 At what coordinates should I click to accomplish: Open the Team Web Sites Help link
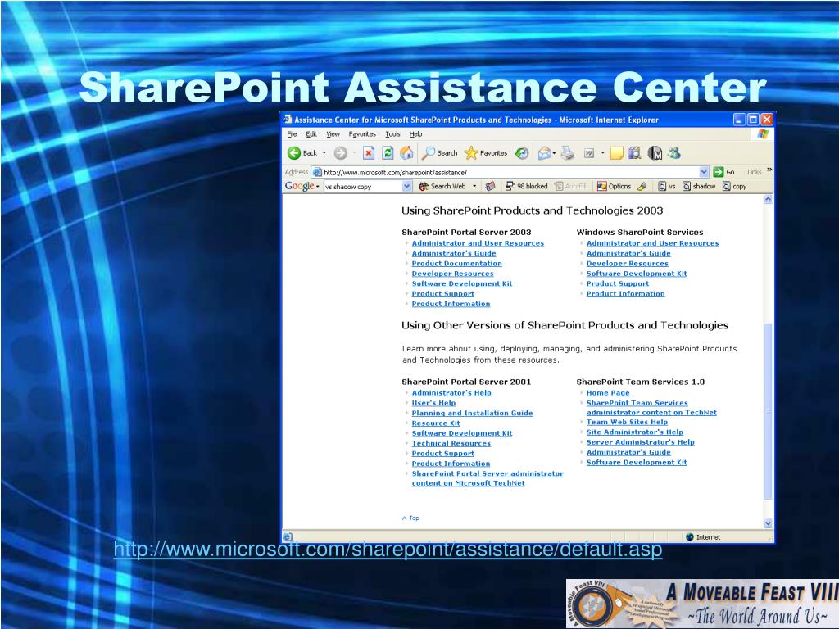(627, 422)
